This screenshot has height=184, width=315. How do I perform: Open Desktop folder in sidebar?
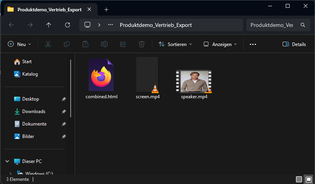(27, 99)
